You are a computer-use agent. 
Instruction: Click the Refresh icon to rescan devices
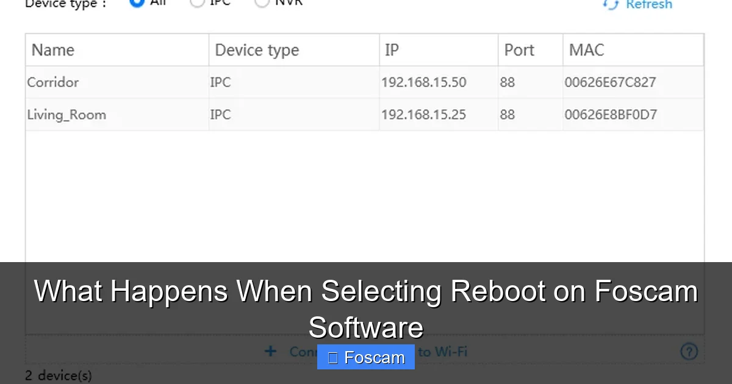(x=610, y=4)
